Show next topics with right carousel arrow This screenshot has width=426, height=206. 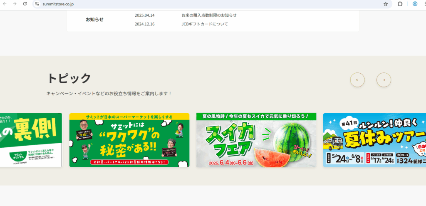pos(384,80)
